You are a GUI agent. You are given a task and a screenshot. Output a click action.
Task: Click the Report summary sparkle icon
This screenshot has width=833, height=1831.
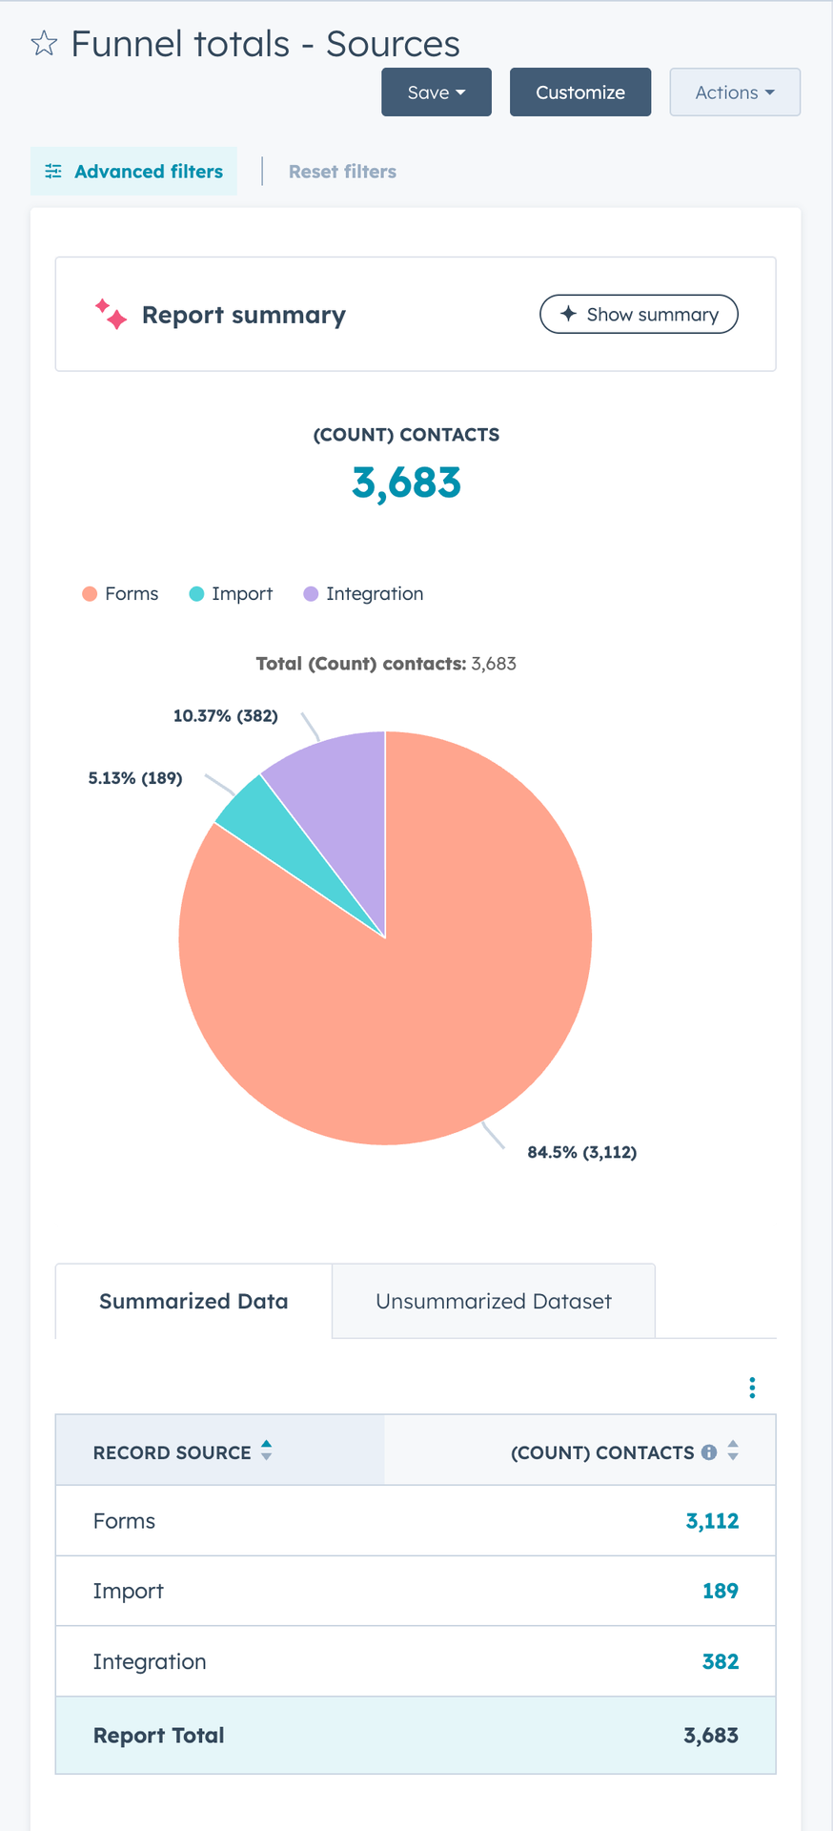tap(111, 315)
